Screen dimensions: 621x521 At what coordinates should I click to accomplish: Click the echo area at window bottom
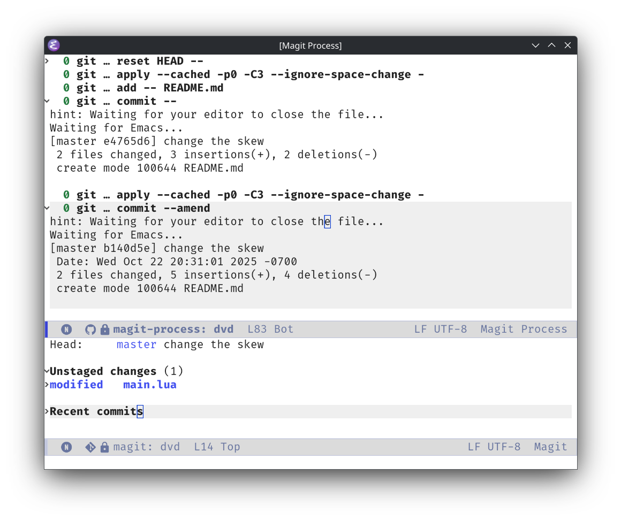click(310, 463)
